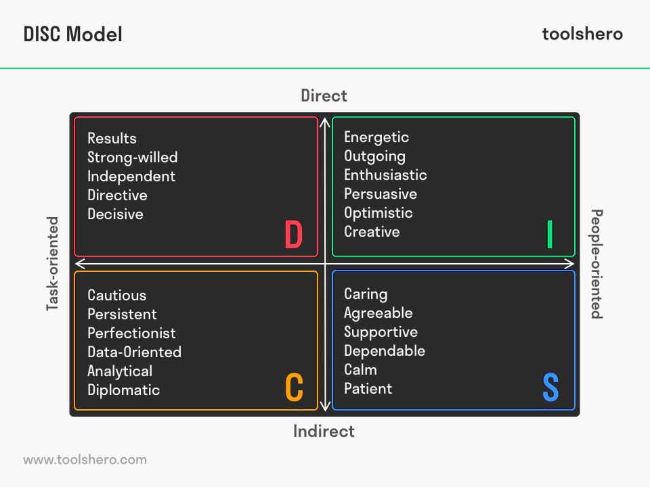Image resolution: width=650 pixels, height=487 pixels.
Task: Click the upward arrowhead on vertical axis
Action: click(x=325, y=123)
